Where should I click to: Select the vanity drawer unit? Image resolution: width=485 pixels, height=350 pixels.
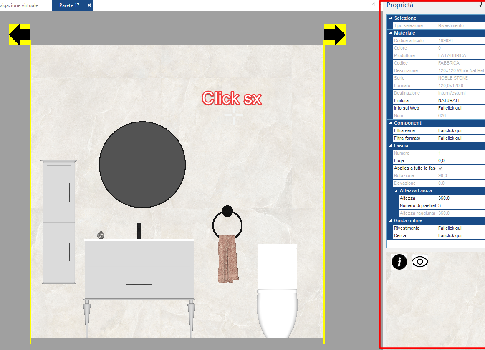pos(139,269)
